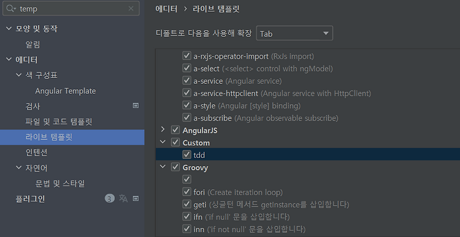Image resolution: width=460 pixels, height=237 pixels.
Task: Select the a-subscribe live template row
Action: click(308, 118)
